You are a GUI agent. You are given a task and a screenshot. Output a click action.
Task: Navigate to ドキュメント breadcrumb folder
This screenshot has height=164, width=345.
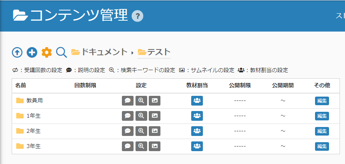tap(104, 52)
